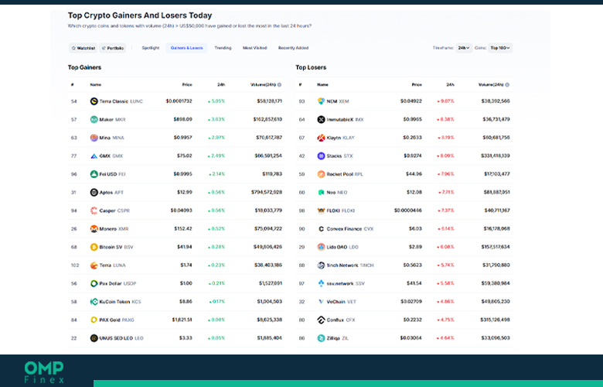The height and width of the screenshot is (387, 603).
Task: Click the Top Losers volume info icon
Action: [x=507, y=84]
